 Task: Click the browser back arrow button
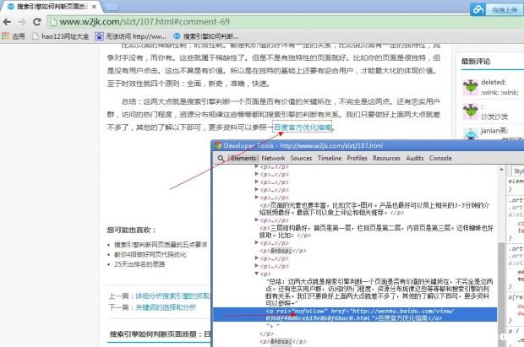10,21
